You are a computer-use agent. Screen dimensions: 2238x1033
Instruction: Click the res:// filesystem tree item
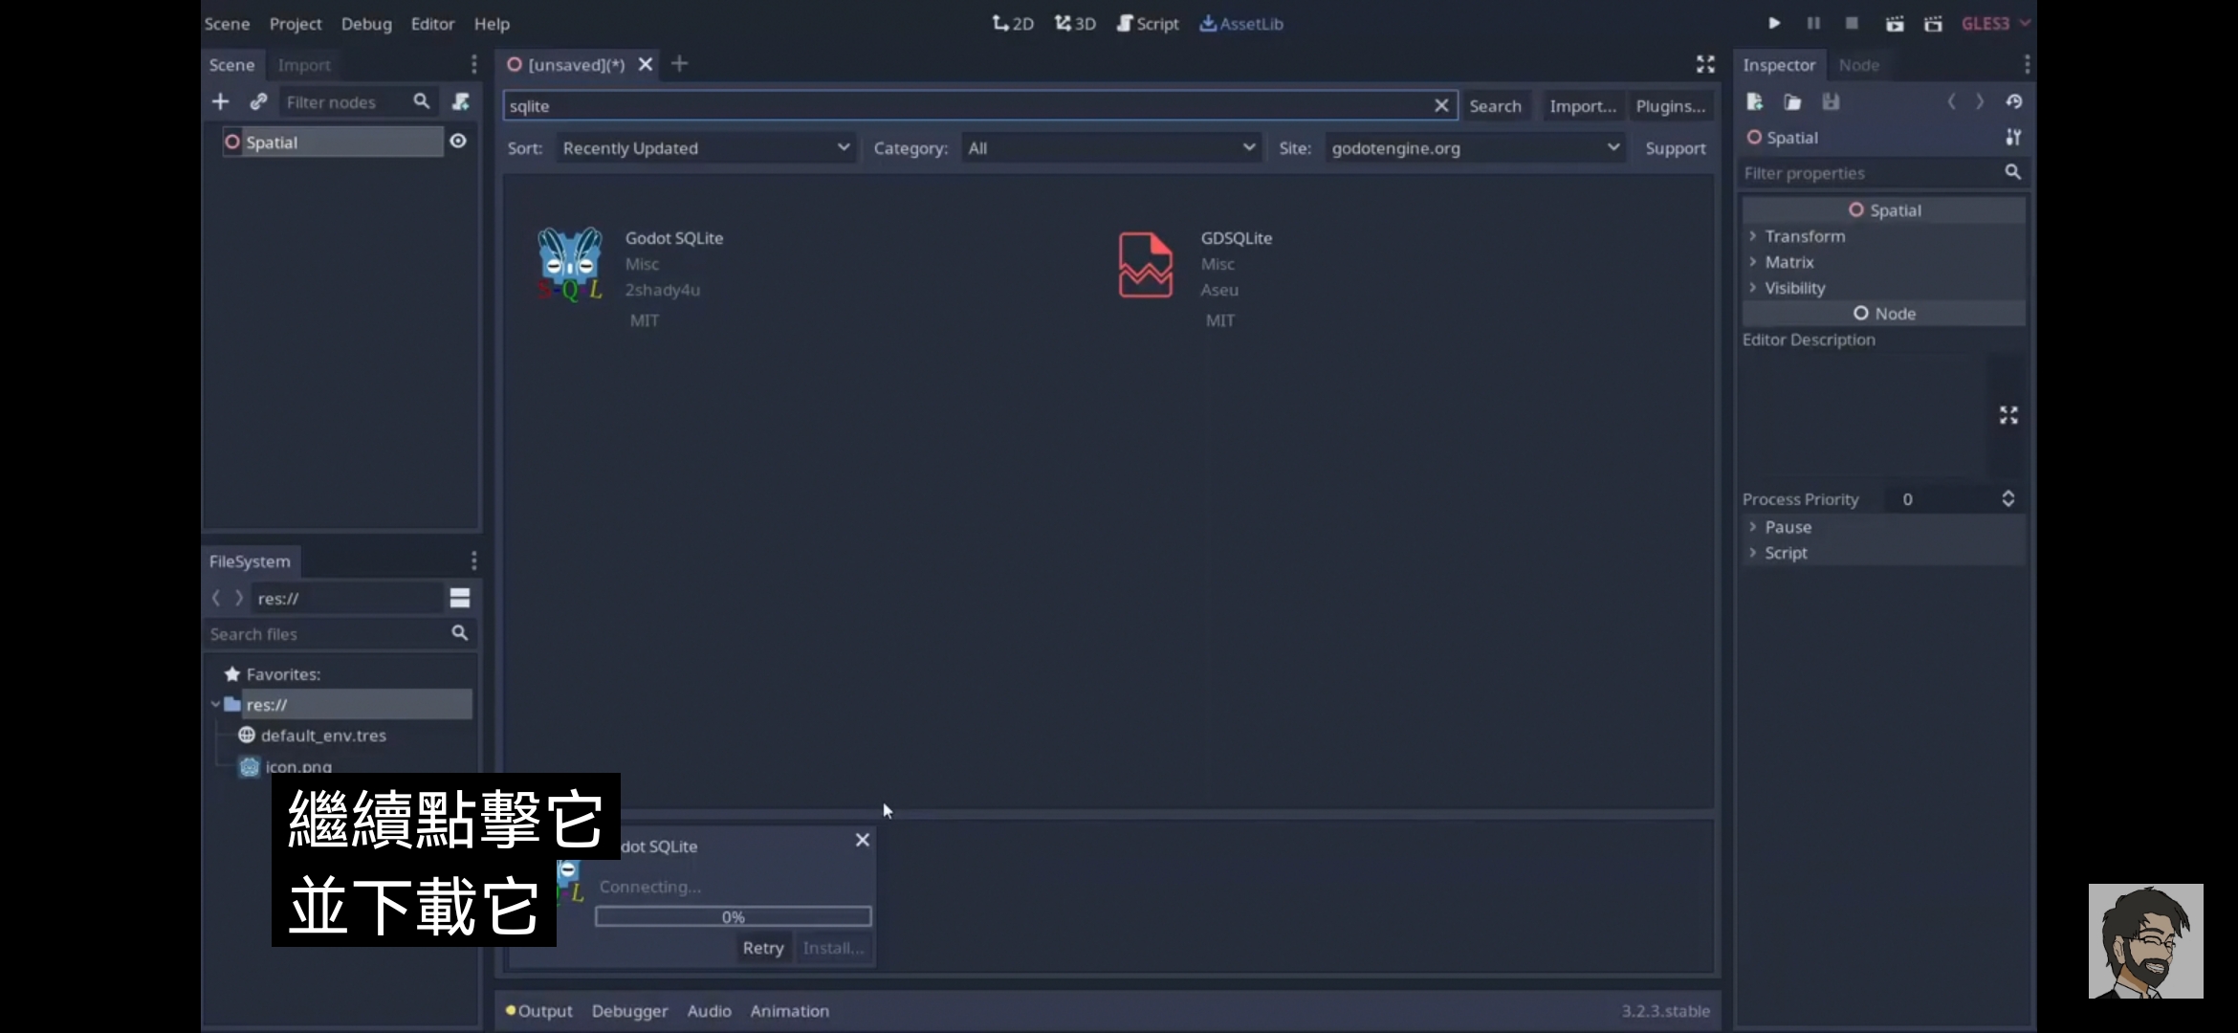[x=267, y=703]
